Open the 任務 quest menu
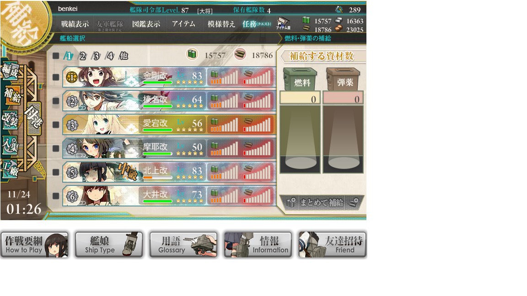Image resolution: width=527 pixels, height=296 pixels. click(257, 24)
